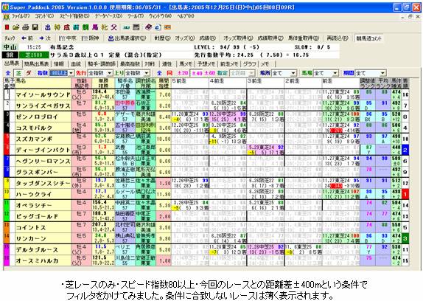This screenshot has width=423, height=301.
Task: Click the application icon left of ファイル menu
Action: click(x=6, y=17)
